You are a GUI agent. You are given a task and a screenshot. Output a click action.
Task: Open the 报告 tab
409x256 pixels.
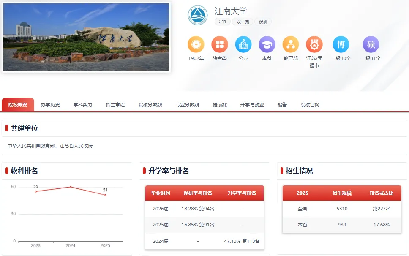(282, 105)
